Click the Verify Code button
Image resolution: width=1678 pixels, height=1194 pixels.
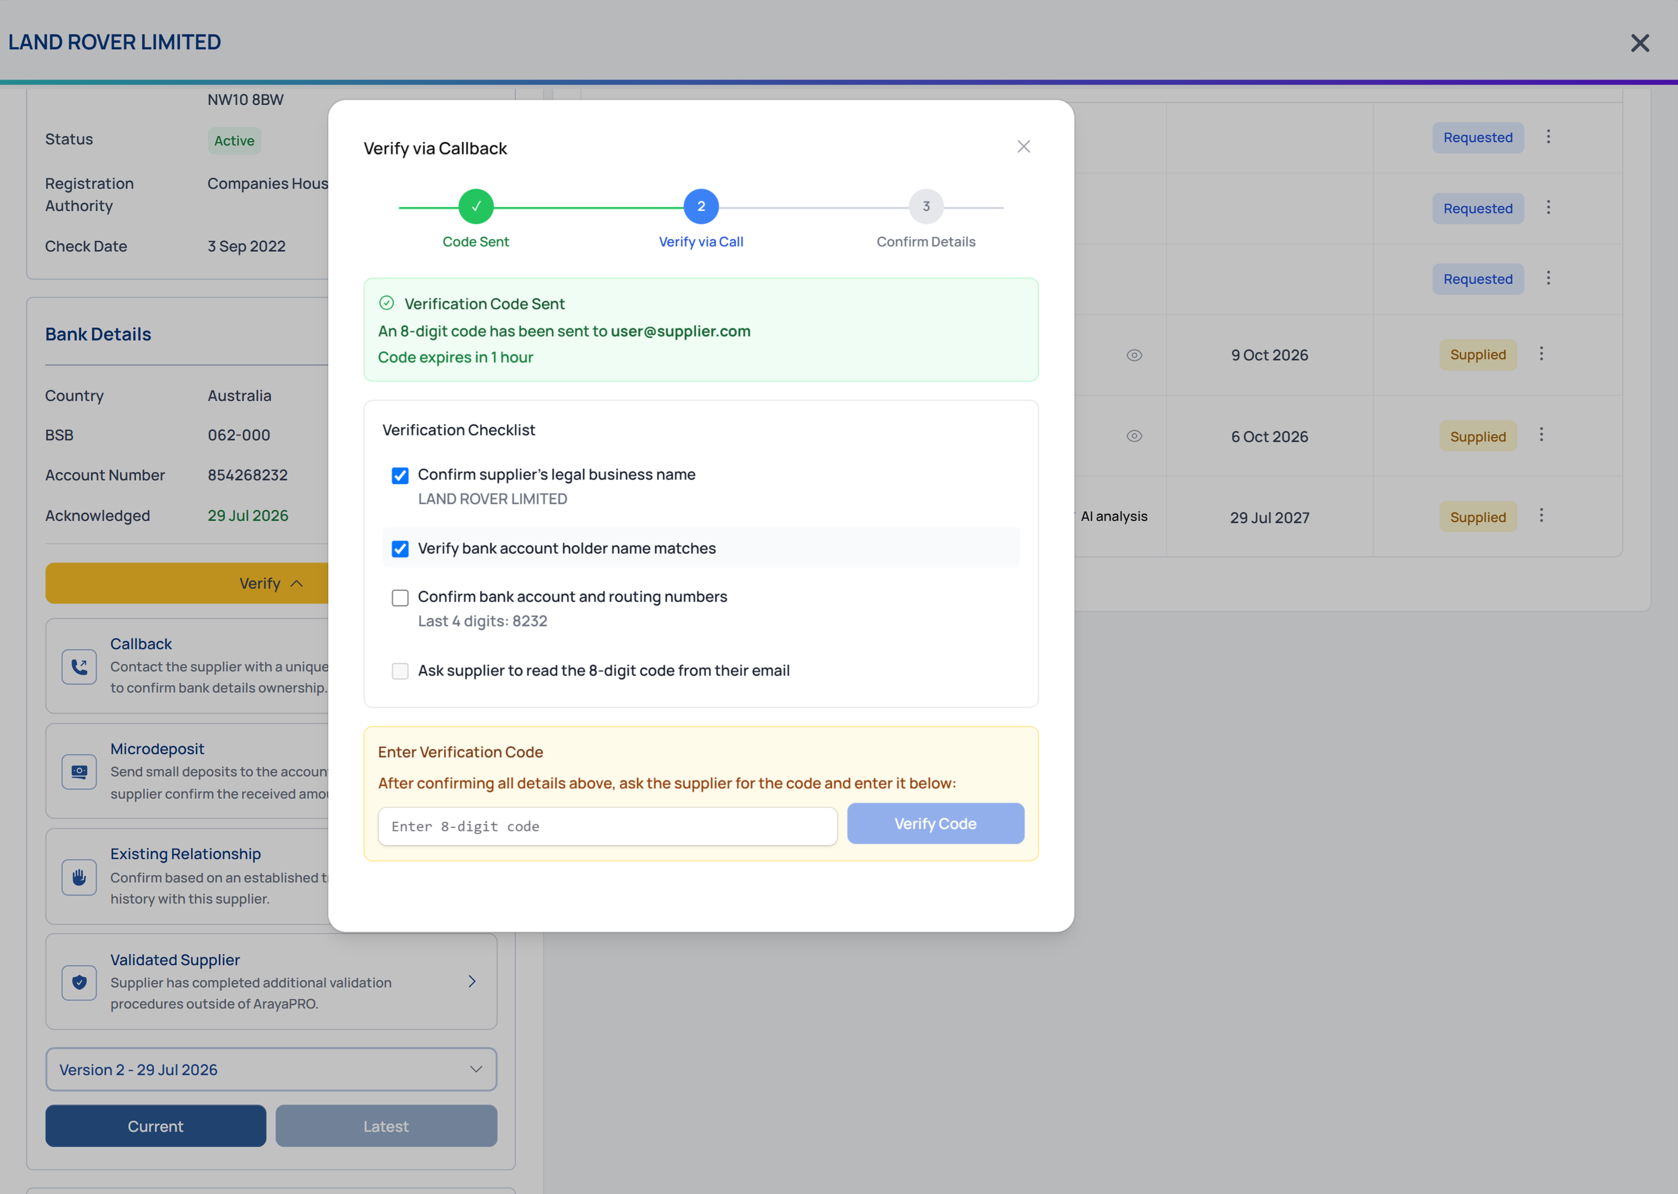(935, 824)
